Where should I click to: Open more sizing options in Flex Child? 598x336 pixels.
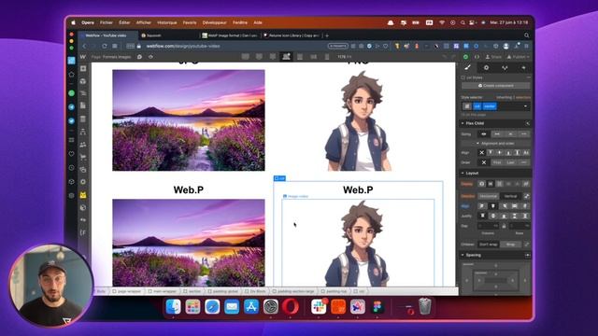point(524,134)
